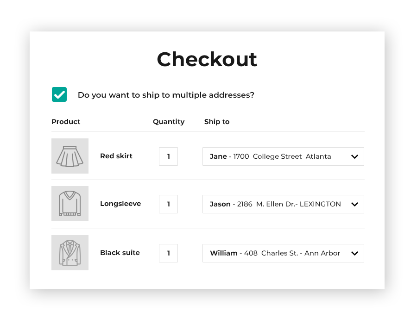
Task: Open the Ship to dropdown for Longsleeve
Action: (x=278, y=204)
